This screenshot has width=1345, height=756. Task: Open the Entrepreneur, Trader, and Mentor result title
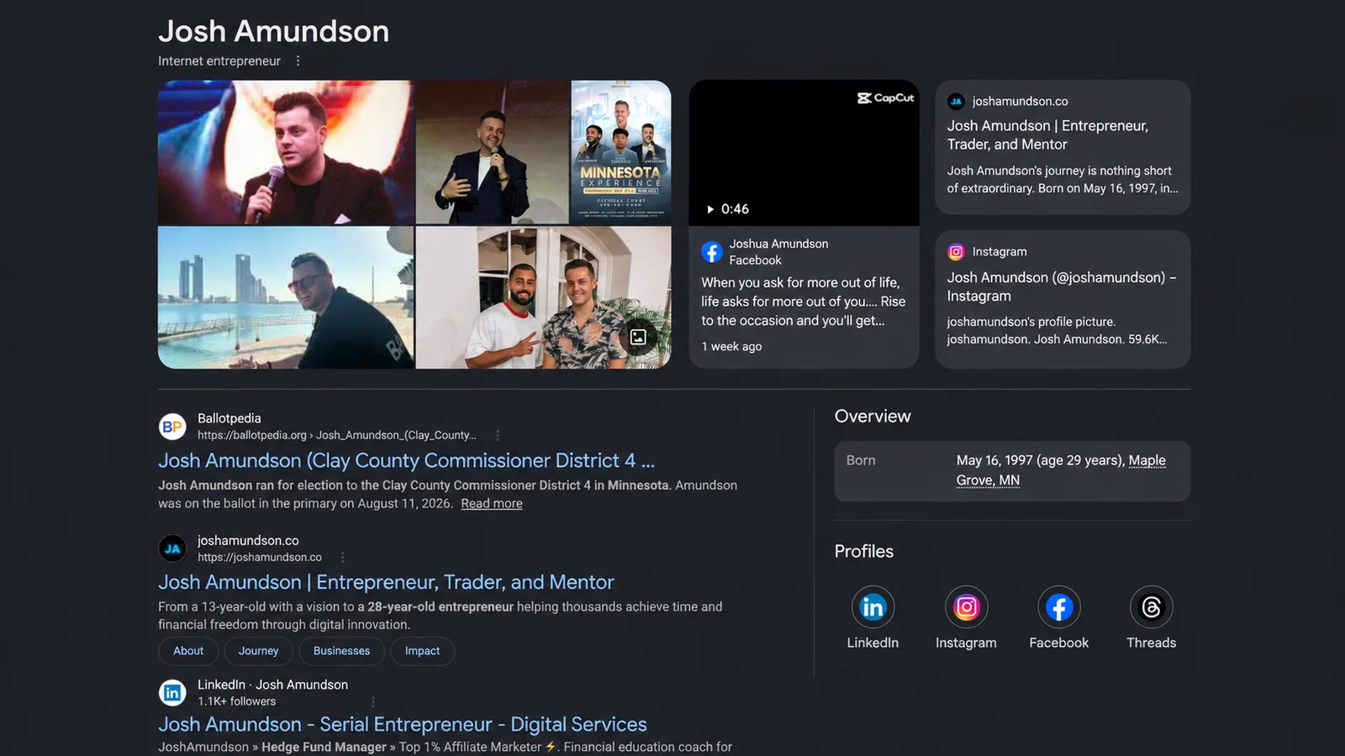point(386,582)
